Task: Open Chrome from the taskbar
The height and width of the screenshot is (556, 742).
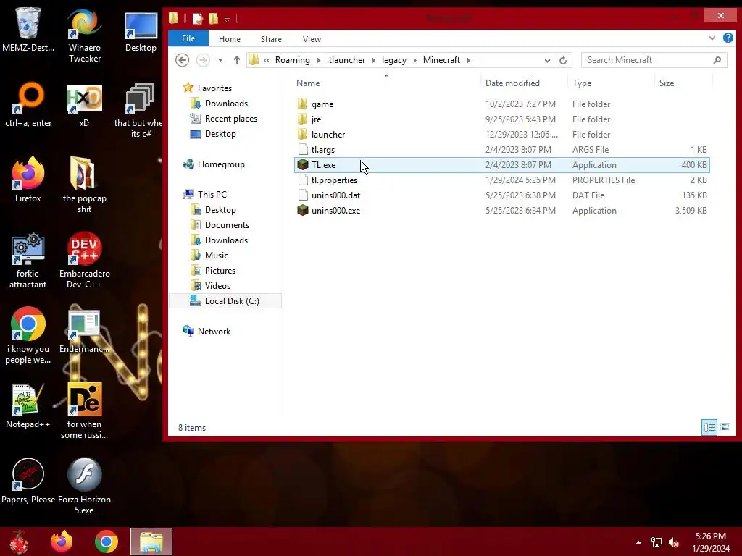Action: tap(107, 542)
